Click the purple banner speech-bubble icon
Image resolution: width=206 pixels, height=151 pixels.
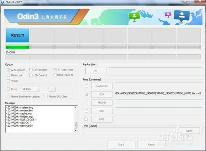coord(168,14)
